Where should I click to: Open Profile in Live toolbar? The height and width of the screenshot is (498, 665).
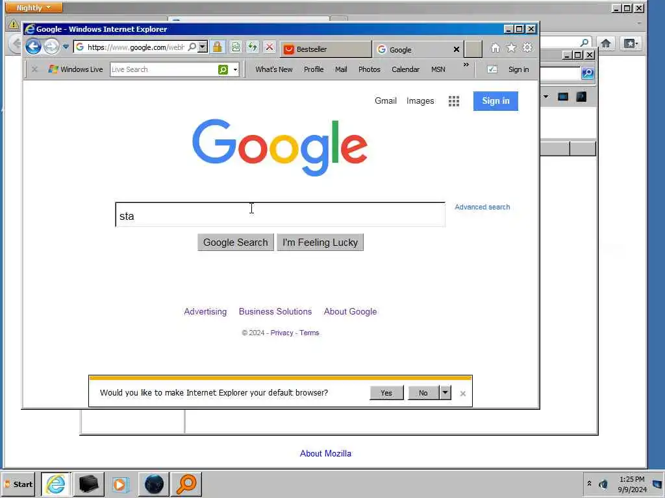coord(314,69)
